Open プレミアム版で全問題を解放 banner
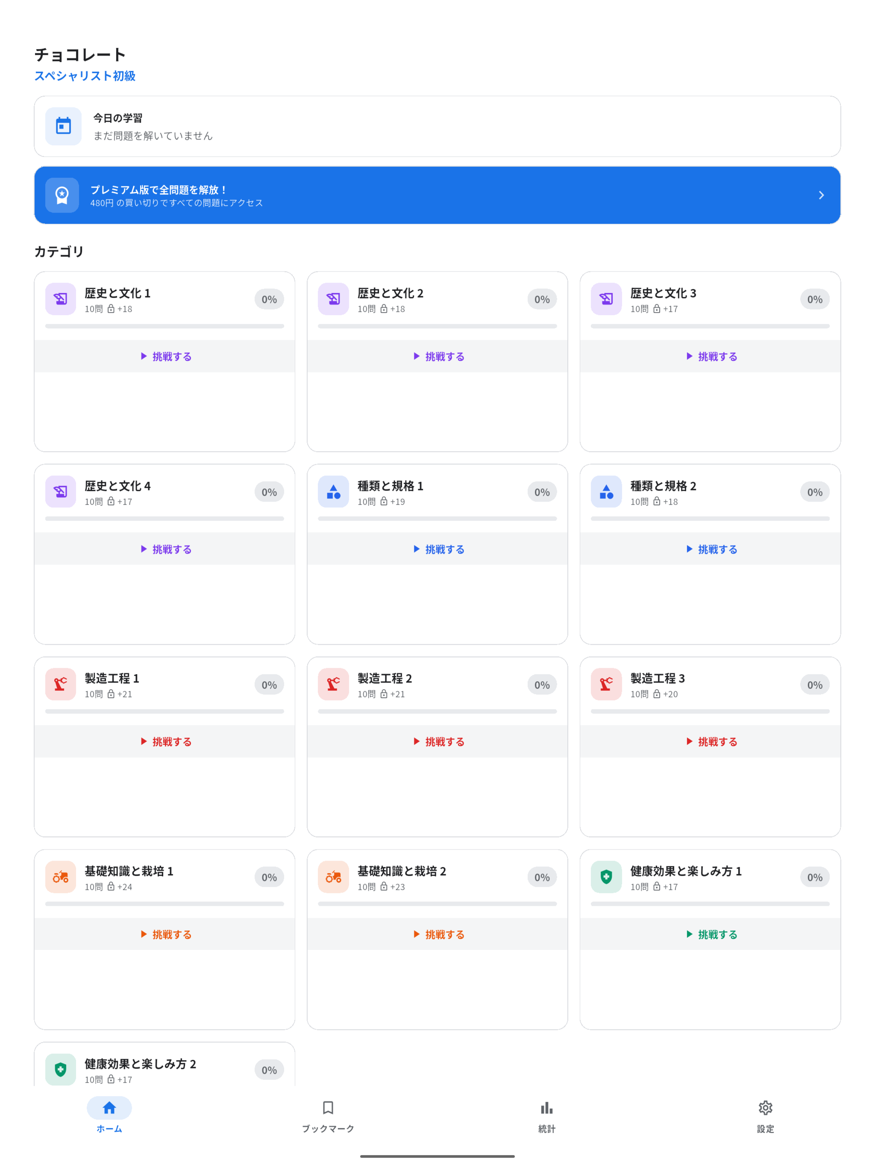 (x=437, y=195)
